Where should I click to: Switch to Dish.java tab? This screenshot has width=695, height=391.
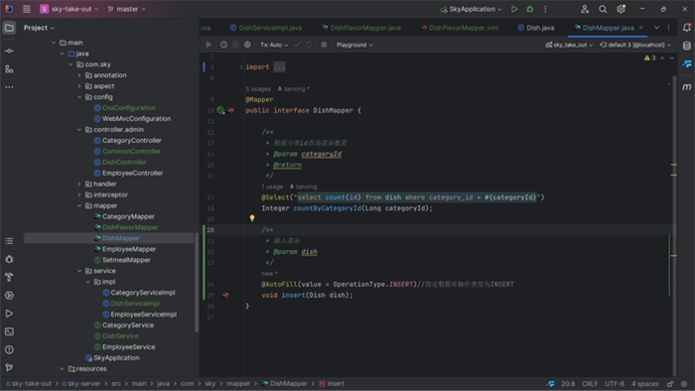coord(536,28)
